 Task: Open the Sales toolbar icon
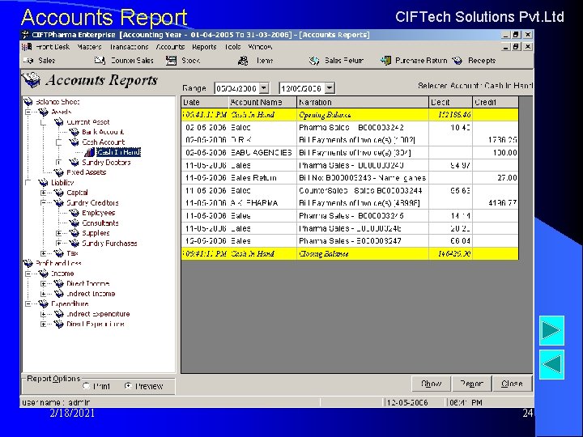coord(28,60)
